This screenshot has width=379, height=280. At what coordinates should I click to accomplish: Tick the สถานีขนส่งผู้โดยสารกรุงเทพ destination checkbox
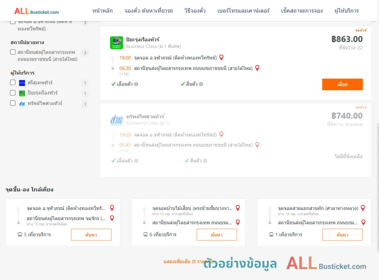[13, 52]
